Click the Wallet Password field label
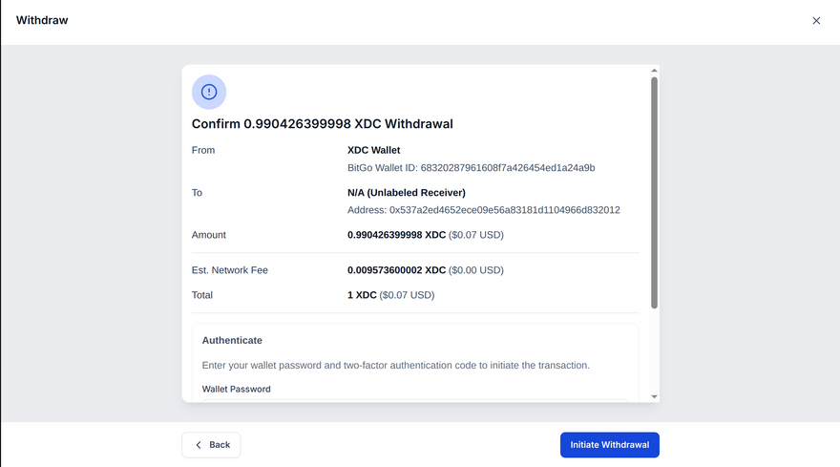 click(x=236, y=390)
